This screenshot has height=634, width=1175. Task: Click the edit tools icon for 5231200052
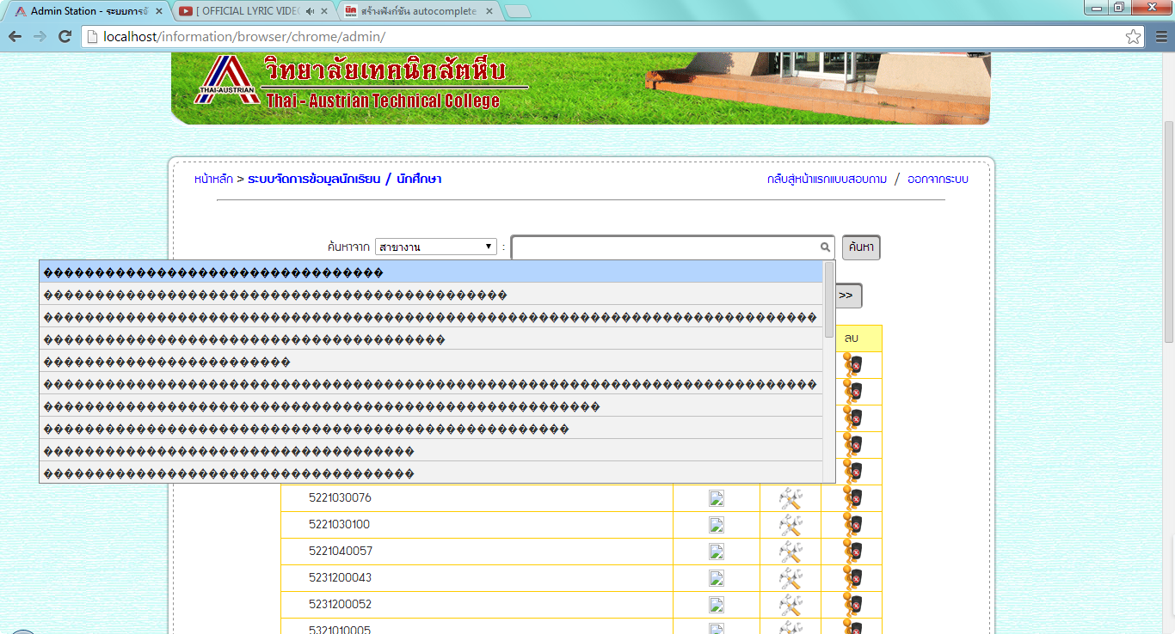(x=790, y=605)
